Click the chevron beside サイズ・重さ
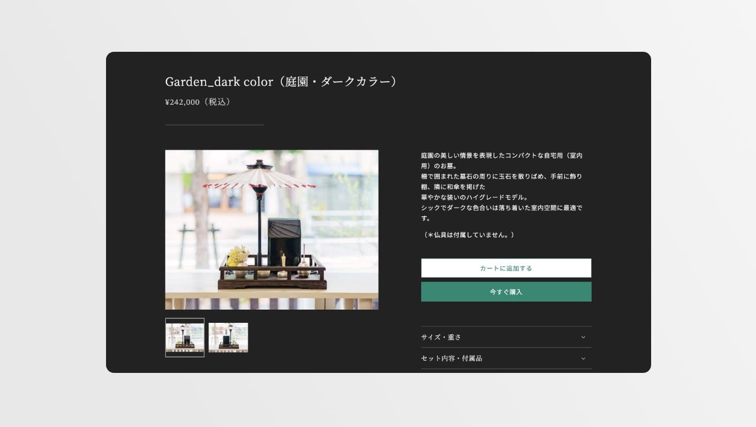This screenshot has width=756, height=427. click(x=583, y=337)
